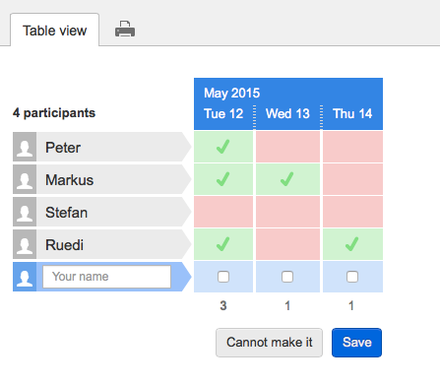The image size is (440, 386).
Task: Click Markus's avatar icon
Action: click(25, 179)
